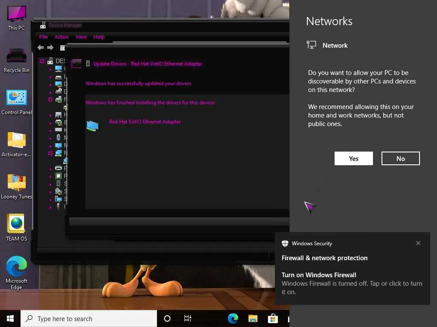Select the Storage controllers category icon

click(58, 191)
